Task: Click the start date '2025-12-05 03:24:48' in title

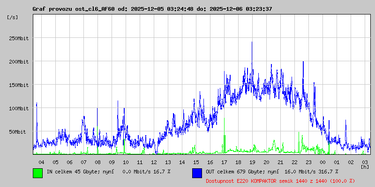Action: click(162, 9)
